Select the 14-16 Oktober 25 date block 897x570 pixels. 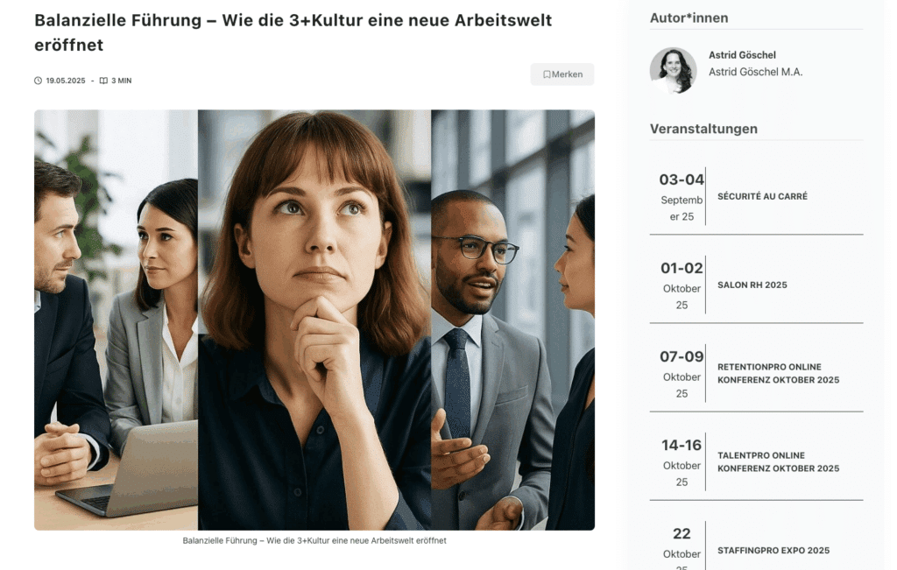682,462
